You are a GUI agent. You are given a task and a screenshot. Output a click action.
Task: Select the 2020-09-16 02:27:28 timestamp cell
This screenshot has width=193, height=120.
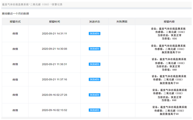click(x=54, y=95)
